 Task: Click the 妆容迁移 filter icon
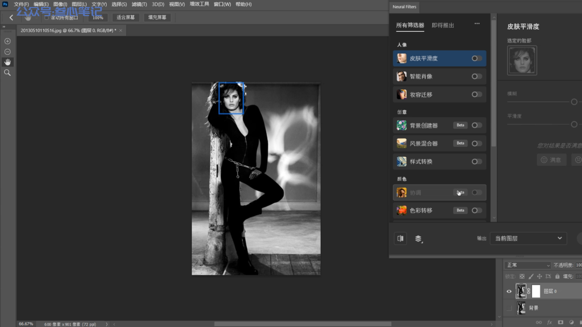click(401, 95)
